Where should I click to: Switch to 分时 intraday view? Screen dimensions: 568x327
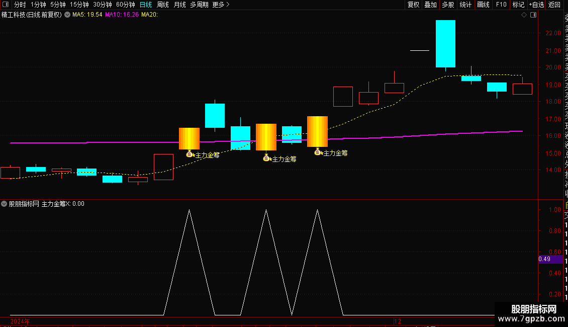[x=20, y=5]
